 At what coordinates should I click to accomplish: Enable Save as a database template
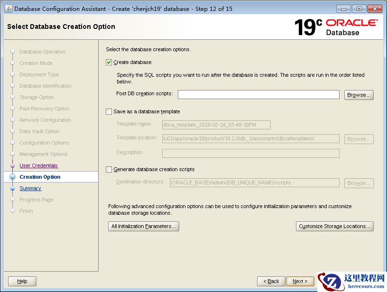[x=109, y=112]
